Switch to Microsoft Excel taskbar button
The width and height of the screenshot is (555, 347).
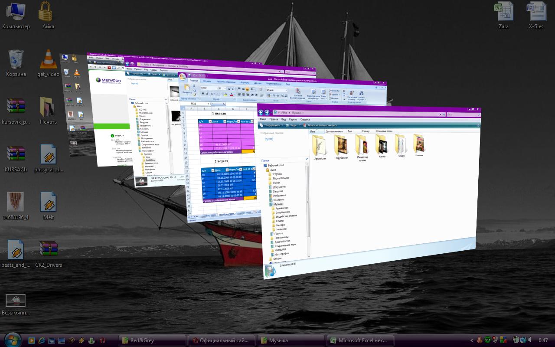(x=361, y=340)
